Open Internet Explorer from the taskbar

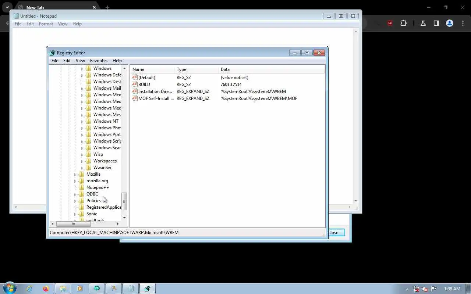coord(29,288)
